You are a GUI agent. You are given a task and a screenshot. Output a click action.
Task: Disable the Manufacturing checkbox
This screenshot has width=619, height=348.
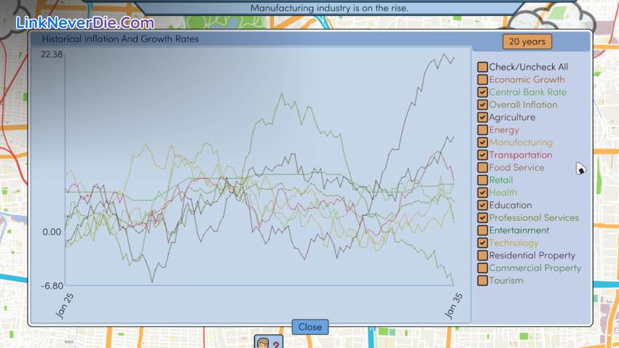[482, 142]
